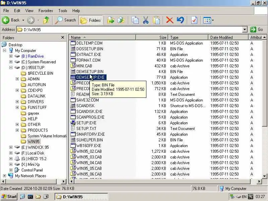Open the Start menu
Screen dimensions: 268x201
pyautogui.click(x=9, y=197)
